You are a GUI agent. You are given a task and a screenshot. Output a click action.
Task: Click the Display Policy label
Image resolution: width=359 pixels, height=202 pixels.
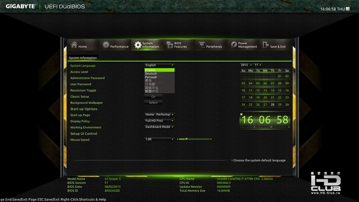[80, 121]
